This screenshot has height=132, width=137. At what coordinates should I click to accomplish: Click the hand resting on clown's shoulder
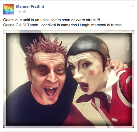click(118, 64)
